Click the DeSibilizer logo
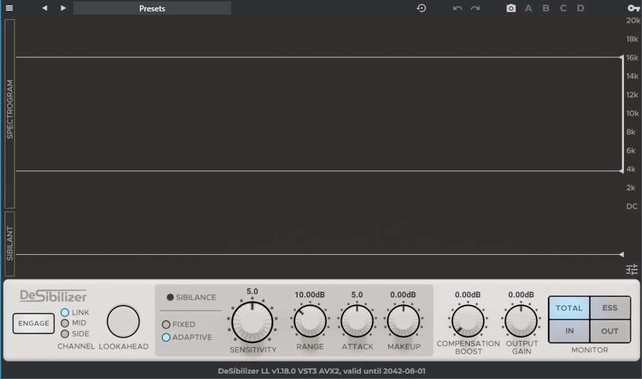Screen dimensions: 642x379 (x=53, y=296)
